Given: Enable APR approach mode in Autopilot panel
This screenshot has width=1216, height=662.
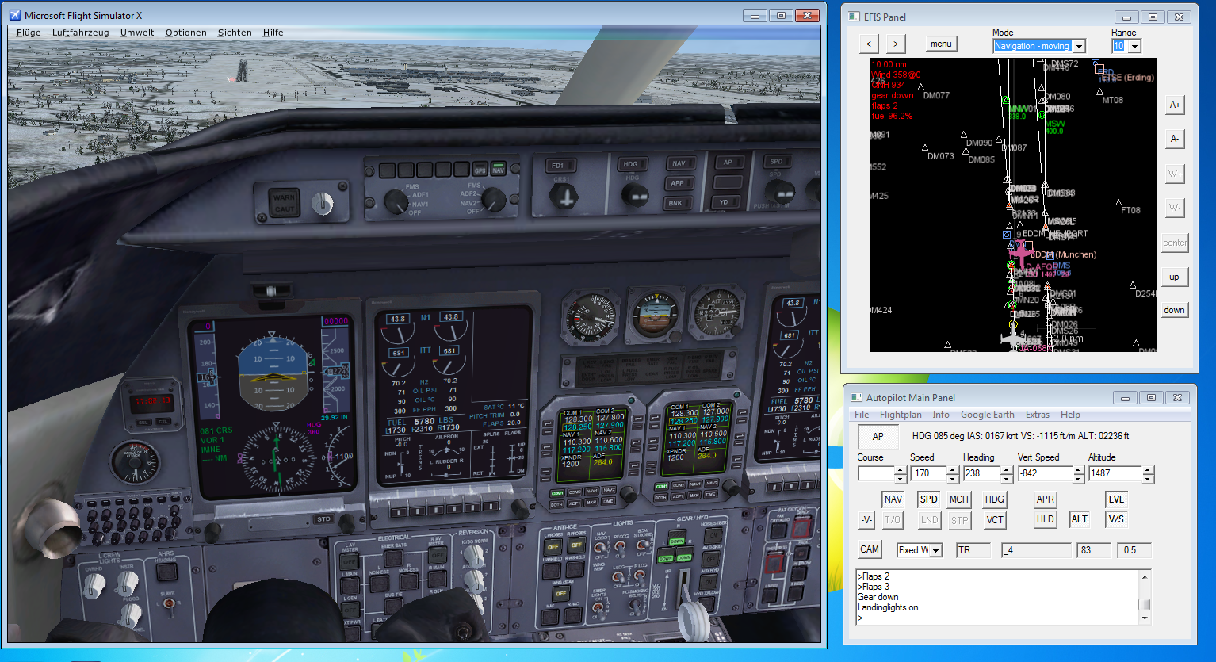Looking at the screenshot, I should (x=1046, y=499).
